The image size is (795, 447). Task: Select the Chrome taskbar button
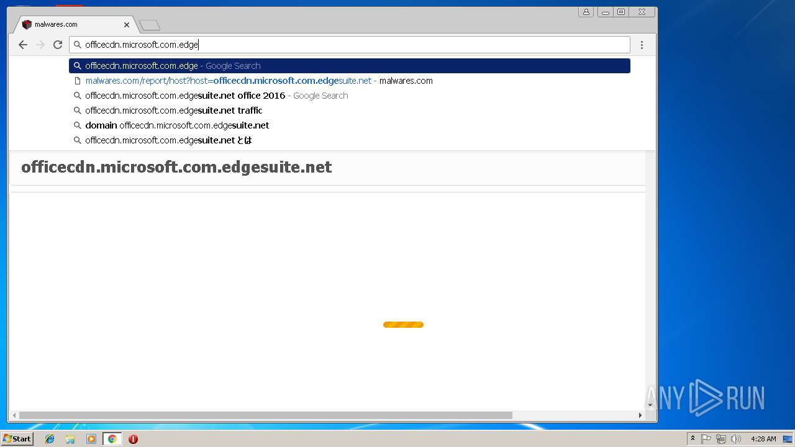click(x=112, y=439)
